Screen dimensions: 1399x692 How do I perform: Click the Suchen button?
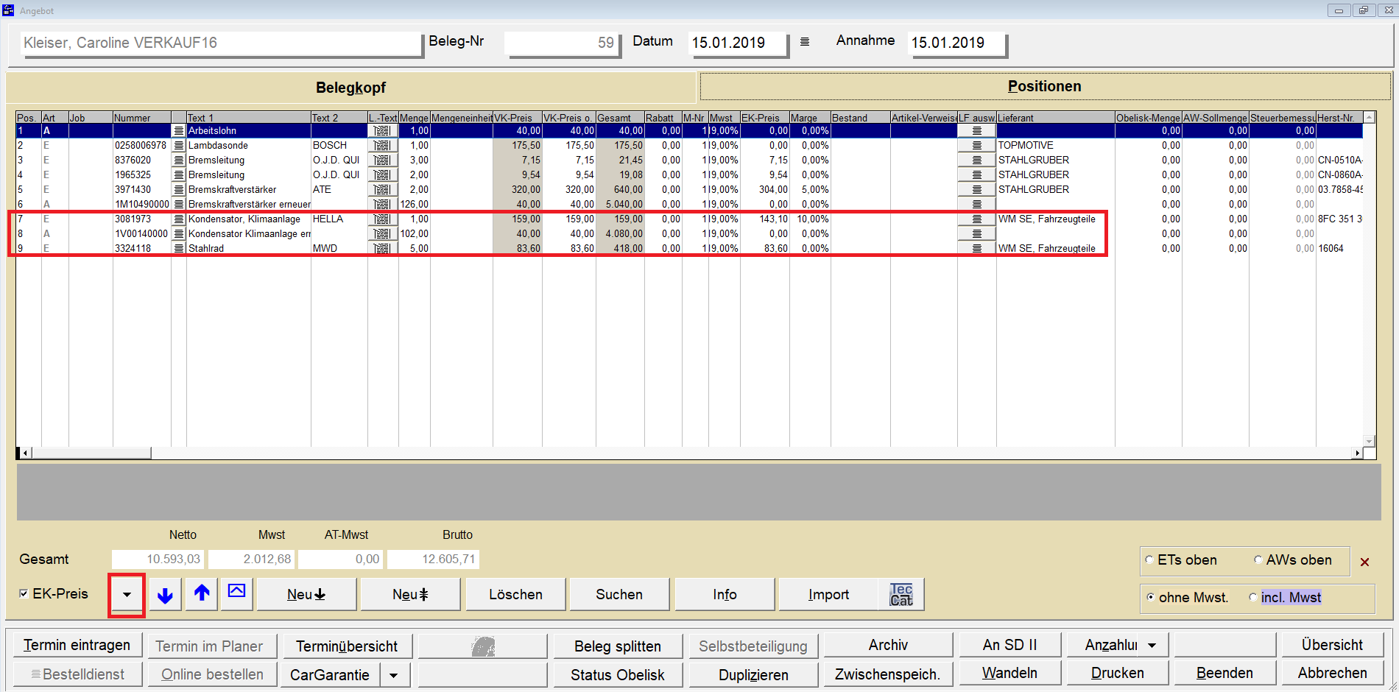(619, 595)
